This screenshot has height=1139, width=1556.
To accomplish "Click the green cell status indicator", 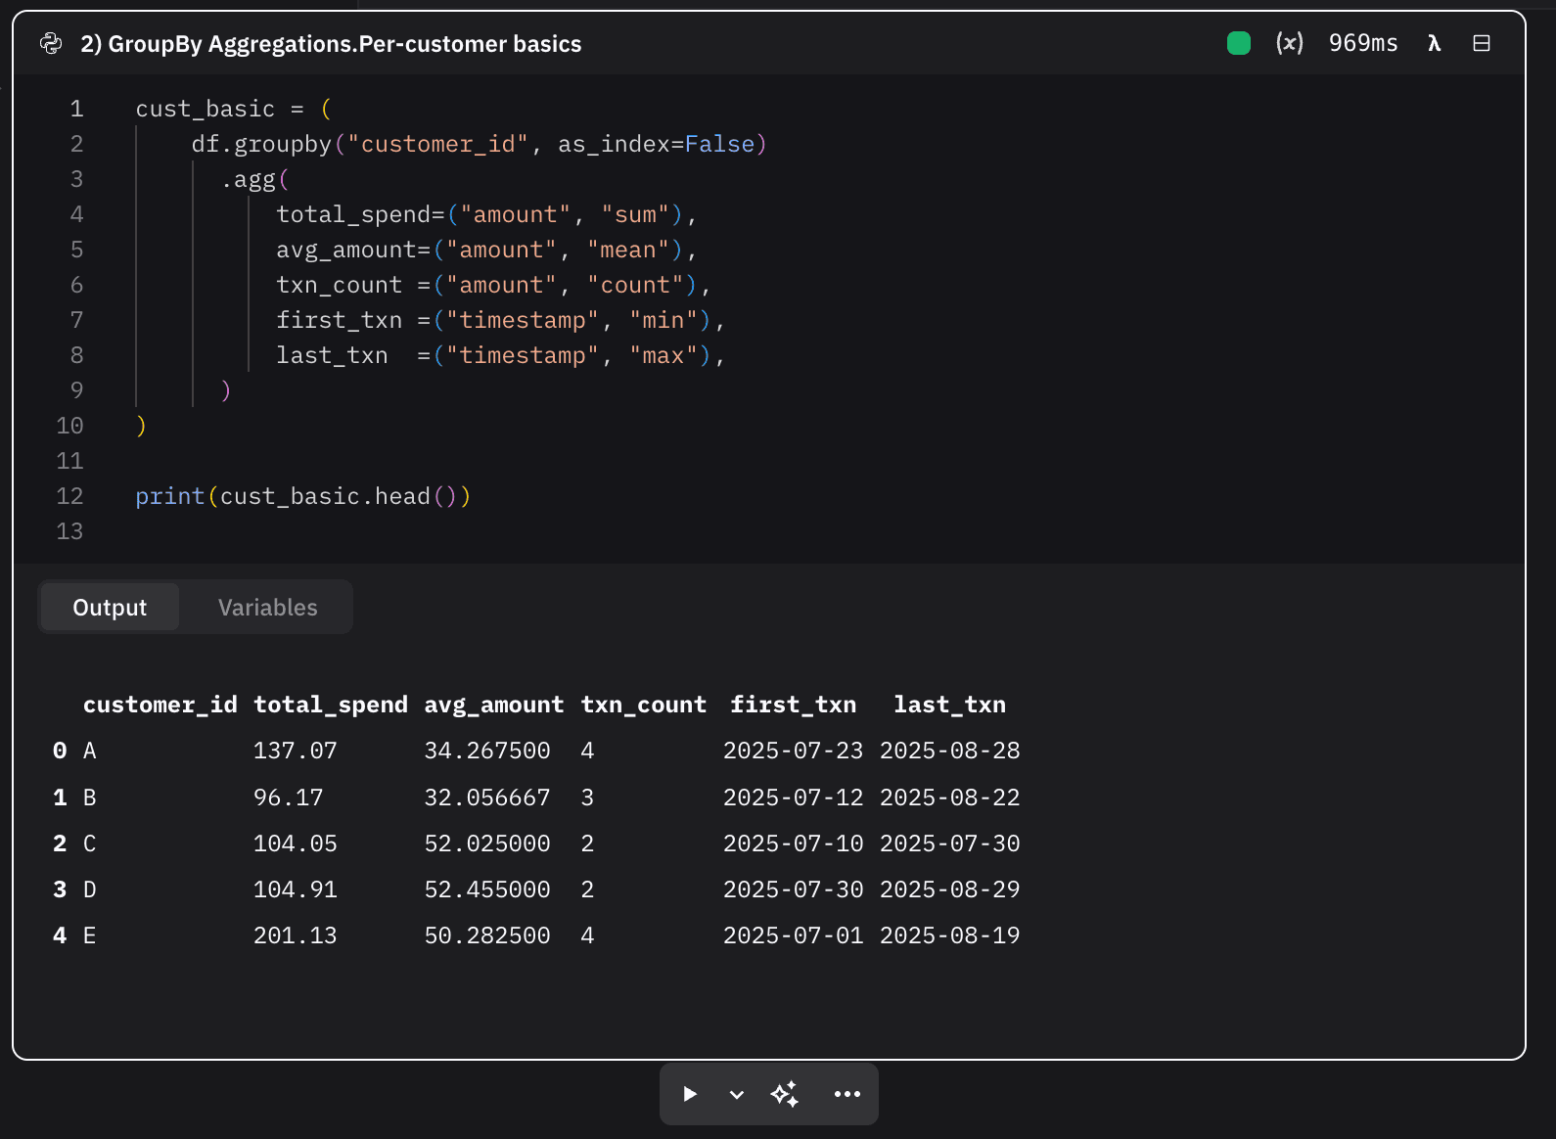I will pos(1238,43).
